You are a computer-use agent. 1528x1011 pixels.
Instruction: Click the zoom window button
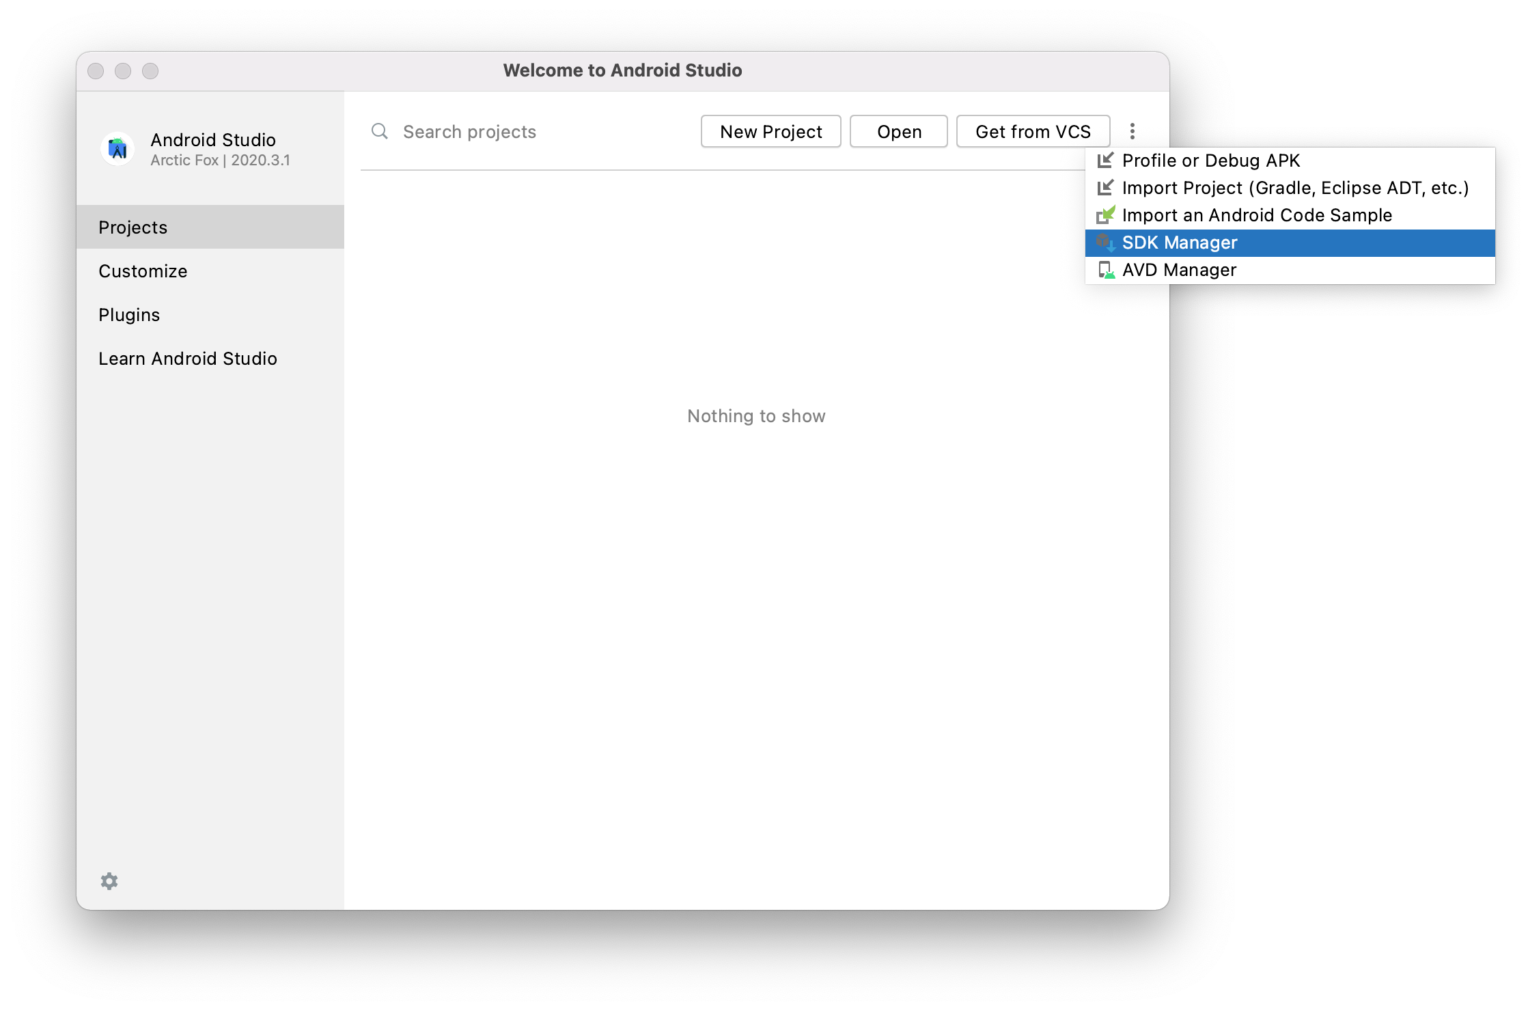[150, 71]
